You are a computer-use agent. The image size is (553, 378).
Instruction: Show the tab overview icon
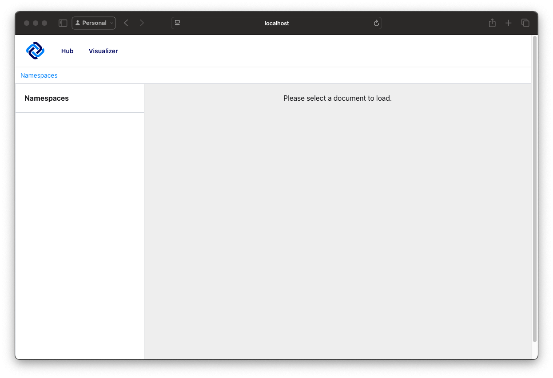point(525,23)
